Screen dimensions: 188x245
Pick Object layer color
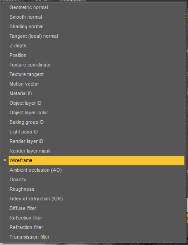96,112
